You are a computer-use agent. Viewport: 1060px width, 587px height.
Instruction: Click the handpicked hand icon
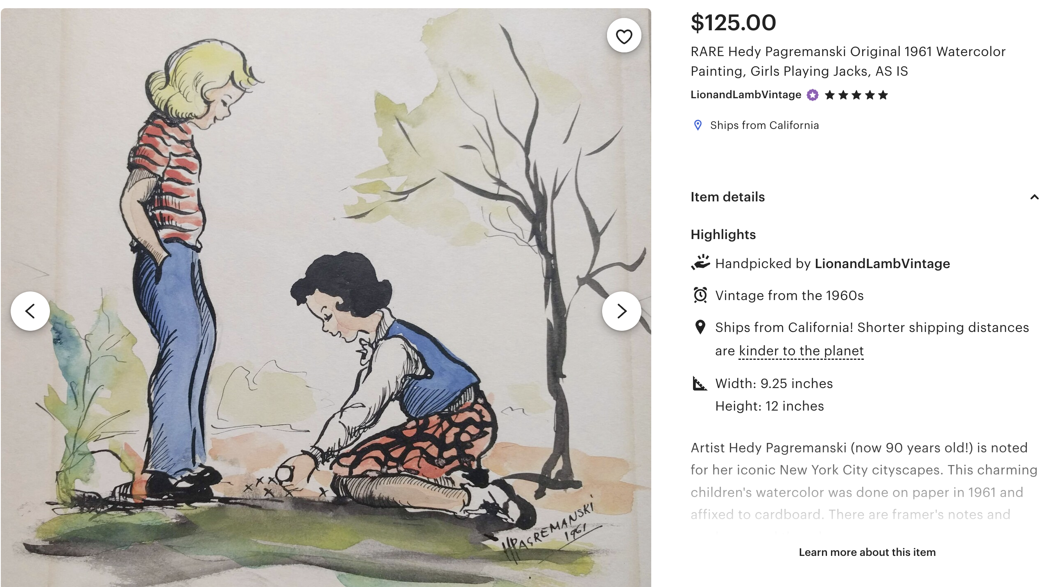(700, 262)
